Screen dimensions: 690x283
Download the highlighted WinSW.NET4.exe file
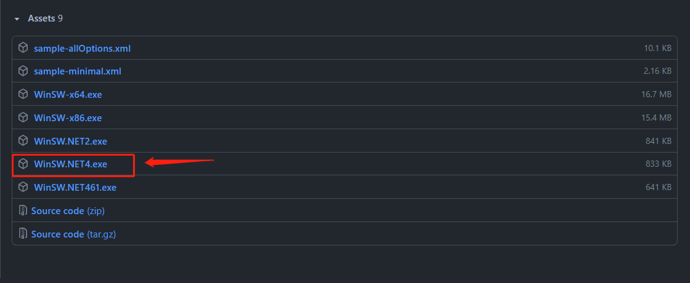point(71,164)
